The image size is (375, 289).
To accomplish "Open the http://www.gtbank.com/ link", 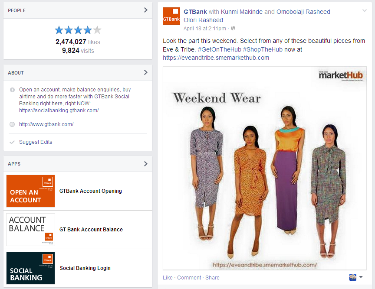I will tap(46, 124).
